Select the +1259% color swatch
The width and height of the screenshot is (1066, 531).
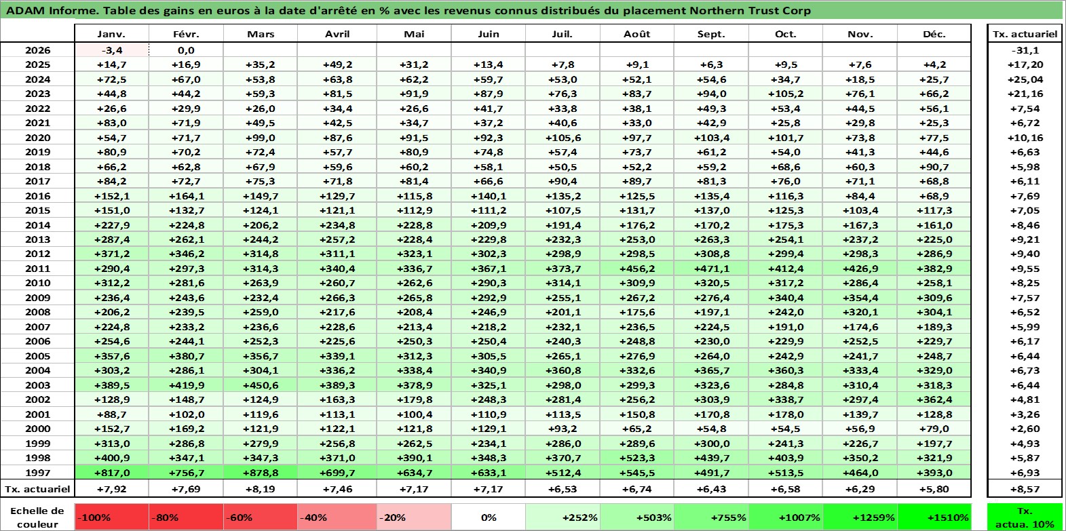coord(860,517)
